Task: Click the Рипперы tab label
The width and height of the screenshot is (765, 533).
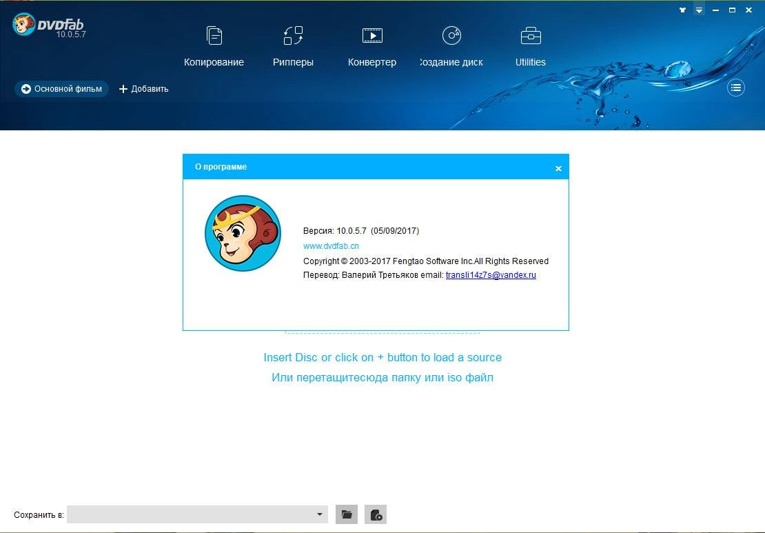Action: (x=293, y=63)
